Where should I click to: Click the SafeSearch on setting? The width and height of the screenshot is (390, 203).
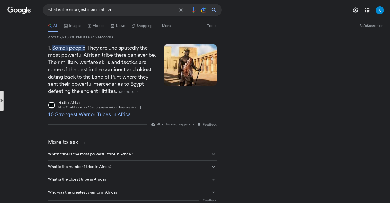371,26
